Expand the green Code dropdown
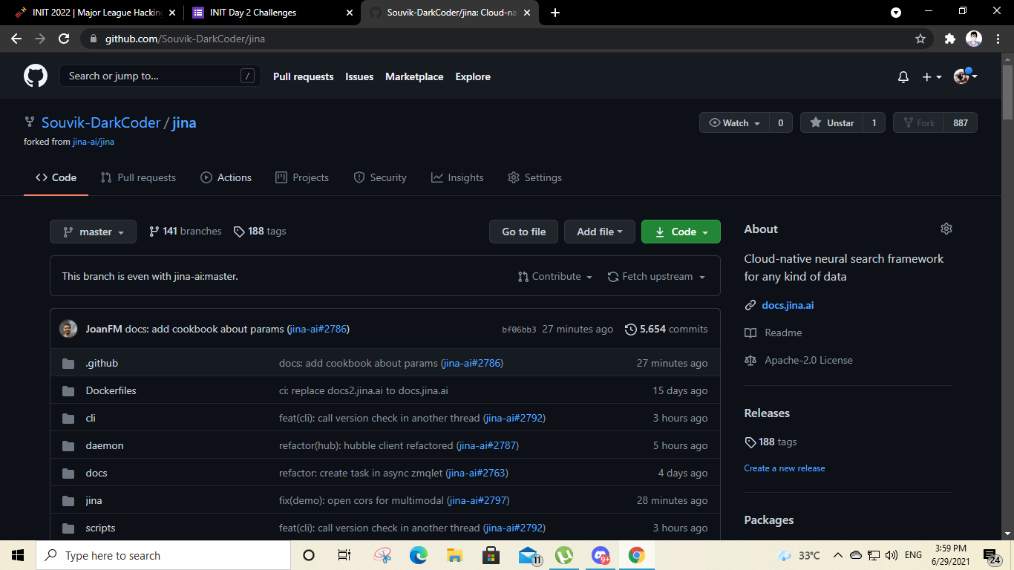 pos(680,231)
